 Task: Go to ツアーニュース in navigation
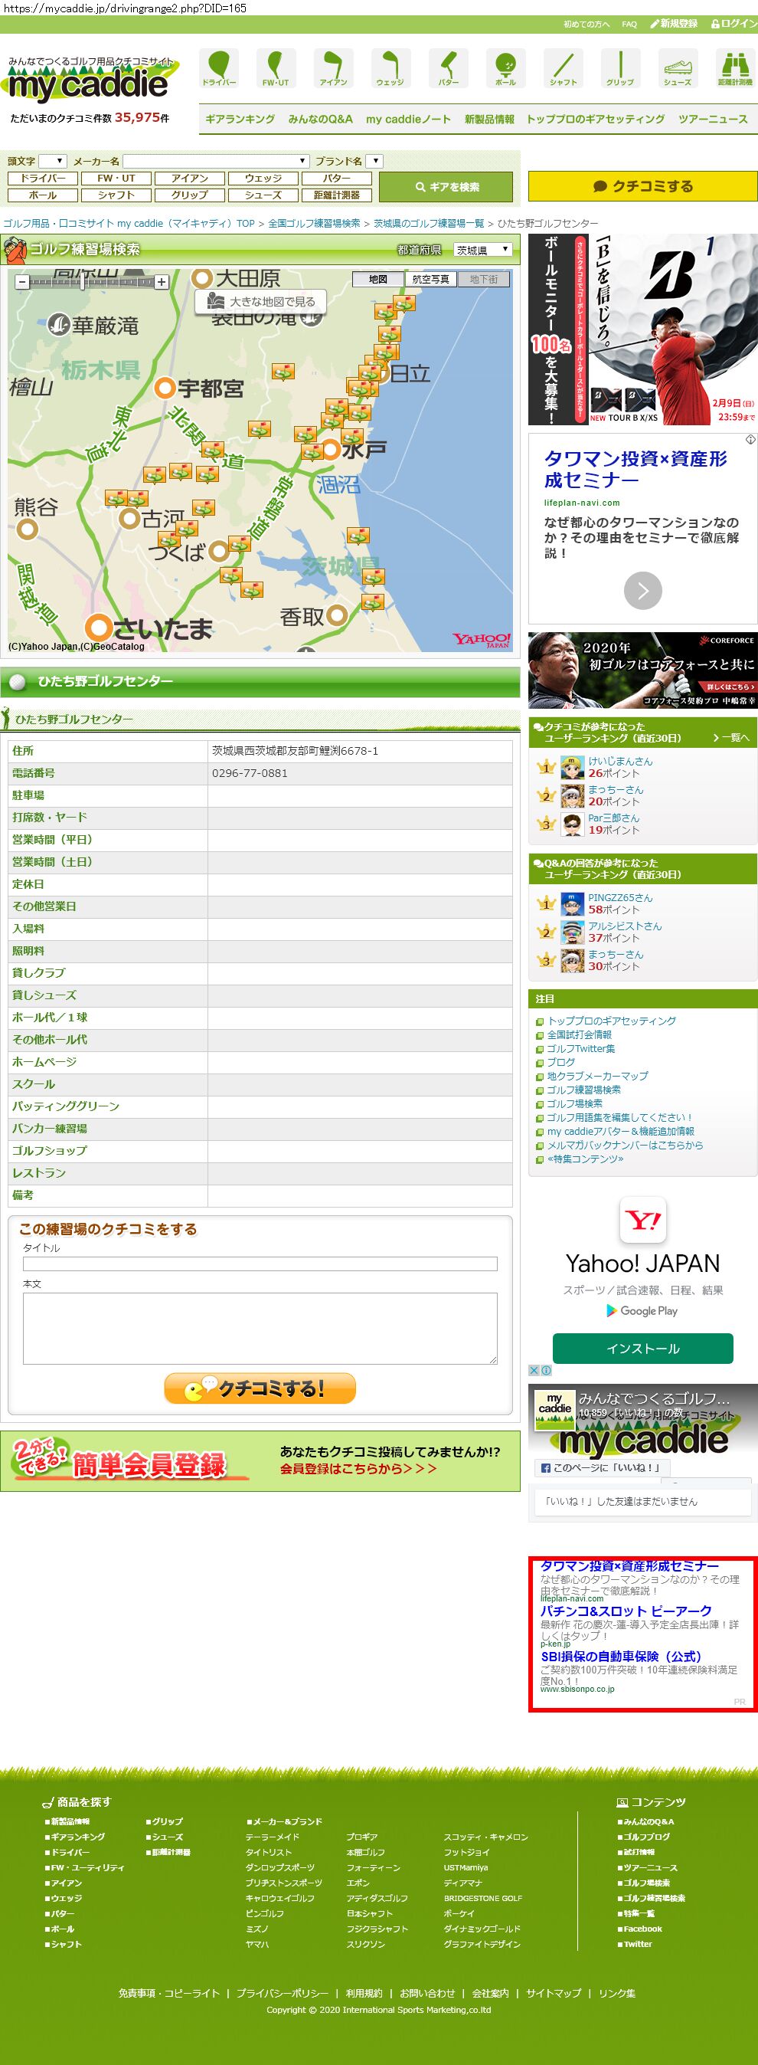point(712,119)
